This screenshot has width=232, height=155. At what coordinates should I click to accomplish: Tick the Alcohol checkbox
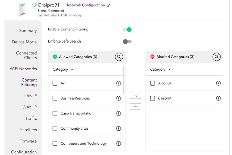click(x=153, y=83)
